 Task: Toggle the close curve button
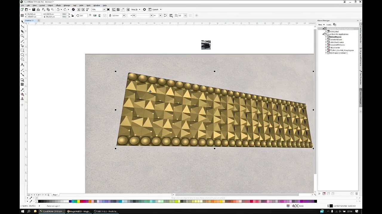[x=165, y=15]
